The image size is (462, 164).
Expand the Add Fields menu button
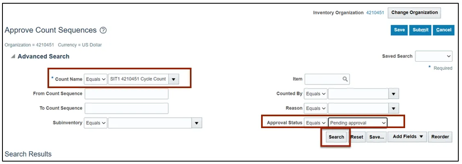pos(408,137)
